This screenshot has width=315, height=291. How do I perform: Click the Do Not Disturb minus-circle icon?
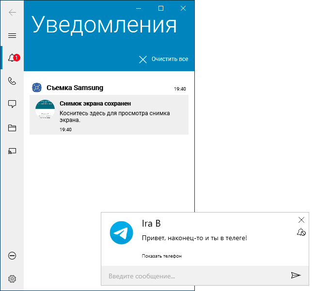click(x=12, y=256)
